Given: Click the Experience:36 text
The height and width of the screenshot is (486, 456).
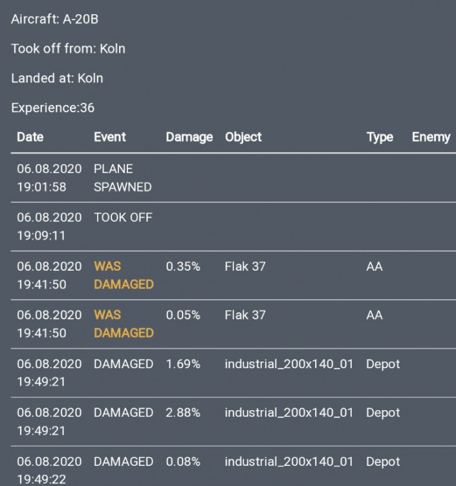Looking at the screenshot, I should point(52,108).
